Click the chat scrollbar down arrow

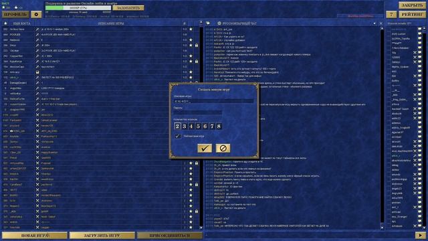pyautogui.click(x=382, y=228)
